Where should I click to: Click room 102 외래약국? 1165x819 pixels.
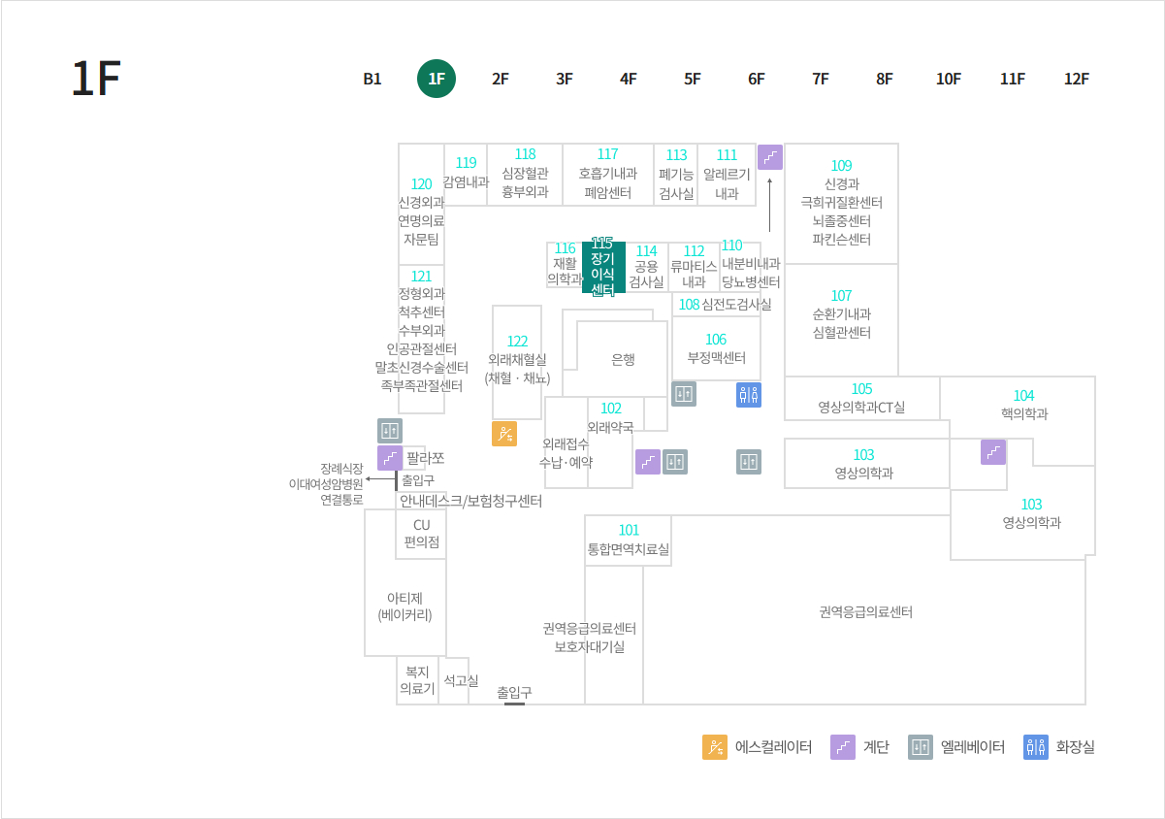coord(611,417)
